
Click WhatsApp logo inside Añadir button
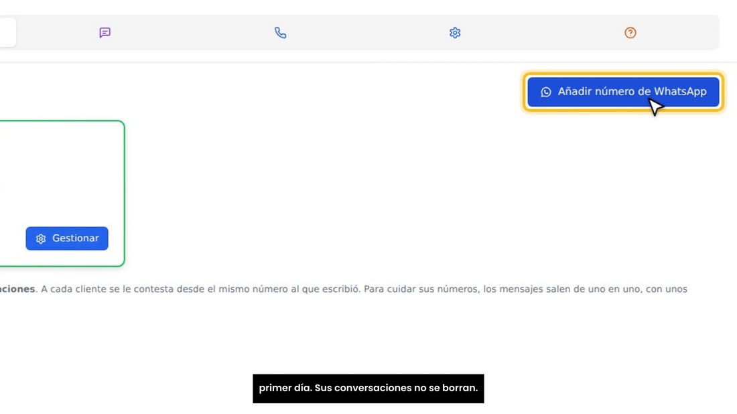(x=545, y=92)
